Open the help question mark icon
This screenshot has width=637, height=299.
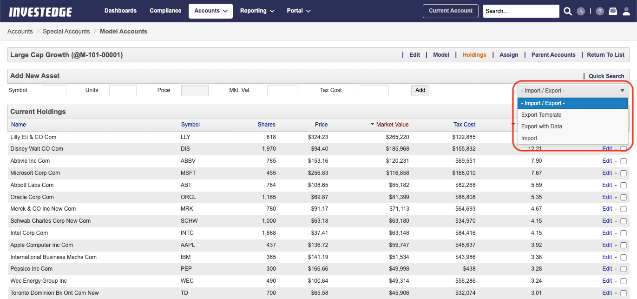tap(600, 11)
